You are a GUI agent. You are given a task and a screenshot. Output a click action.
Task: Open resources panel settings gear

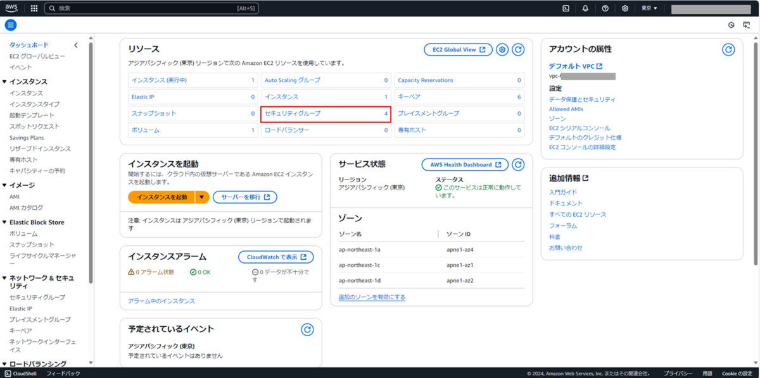[x=502, y=49]
